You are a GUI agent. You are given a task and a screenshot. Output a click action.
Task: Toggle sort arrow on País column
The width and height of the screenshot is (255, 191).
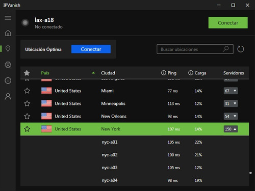[x=93, y=73]
